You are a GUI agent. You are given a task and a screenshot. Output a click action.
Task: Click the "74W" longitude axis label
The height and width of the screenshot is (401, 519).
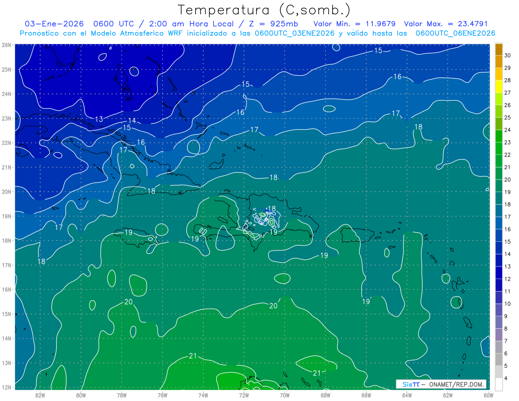203,395
